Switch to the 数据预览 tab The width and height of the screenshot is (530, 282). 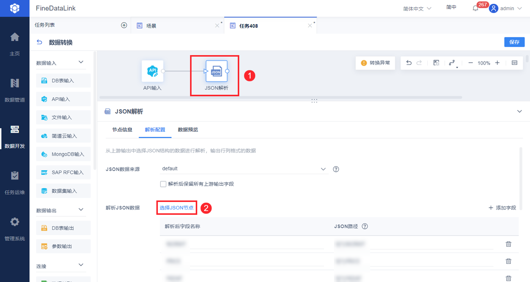point(188,130)
